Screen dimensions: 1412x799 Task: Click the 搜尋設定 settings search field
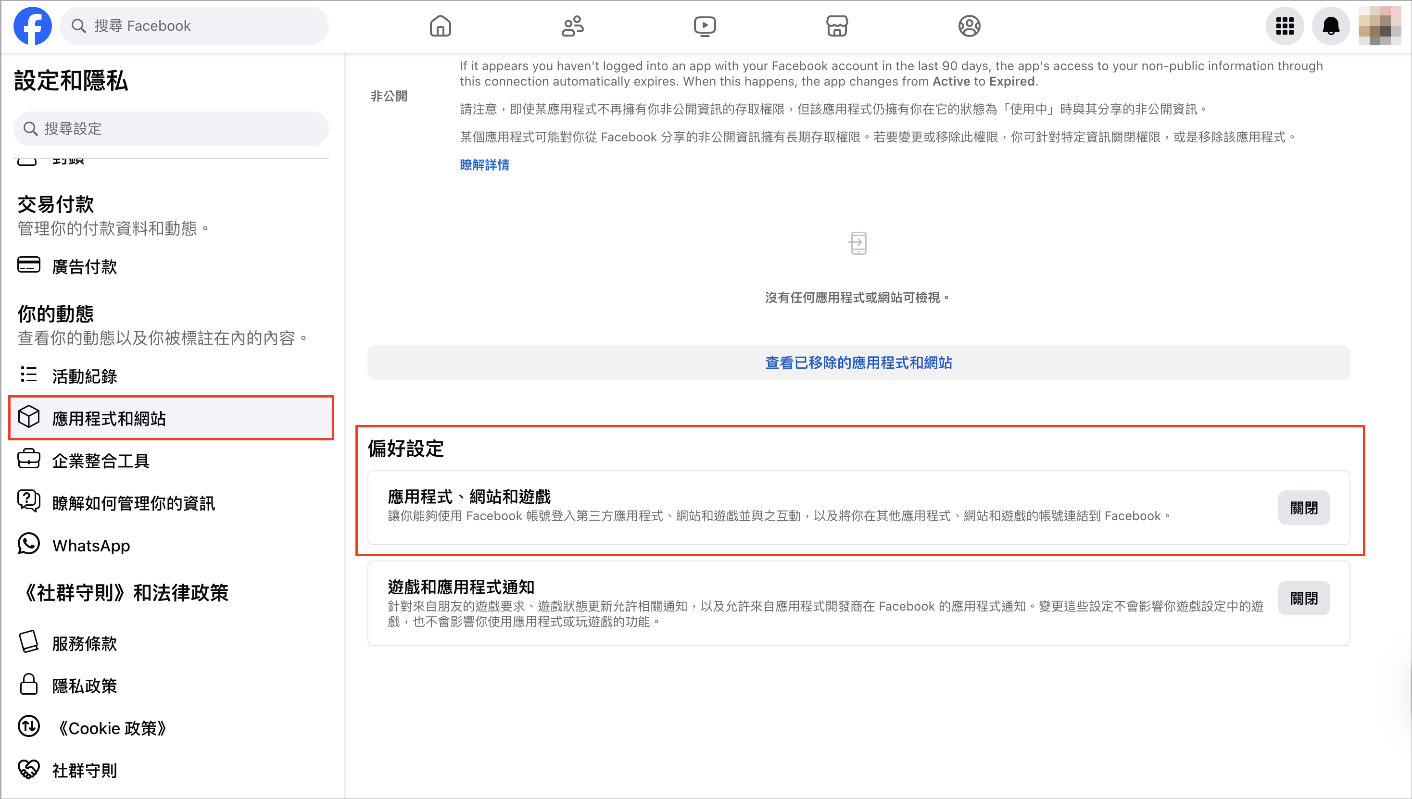(x=171, y=129)
